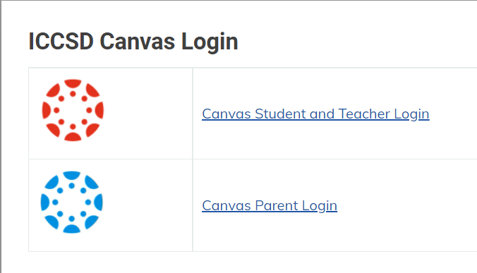Click the empty space beside the blue logo in its cell
The height and width of the screenshot is (273, 477).
click(147, 205)
